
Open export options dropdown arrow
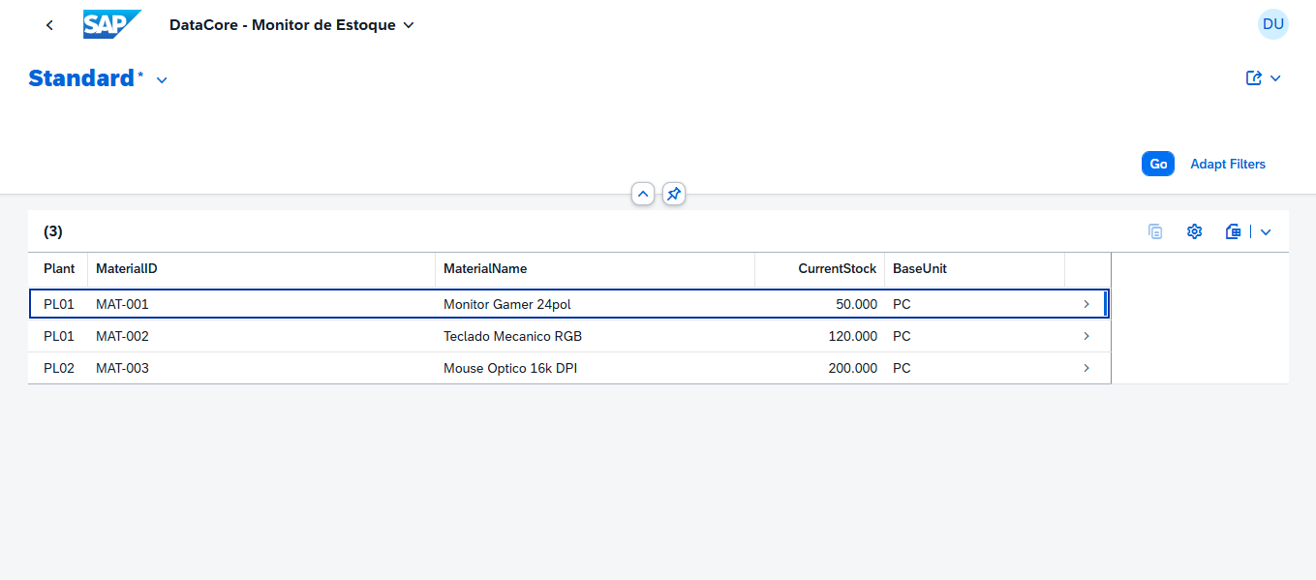point(1266,231)
